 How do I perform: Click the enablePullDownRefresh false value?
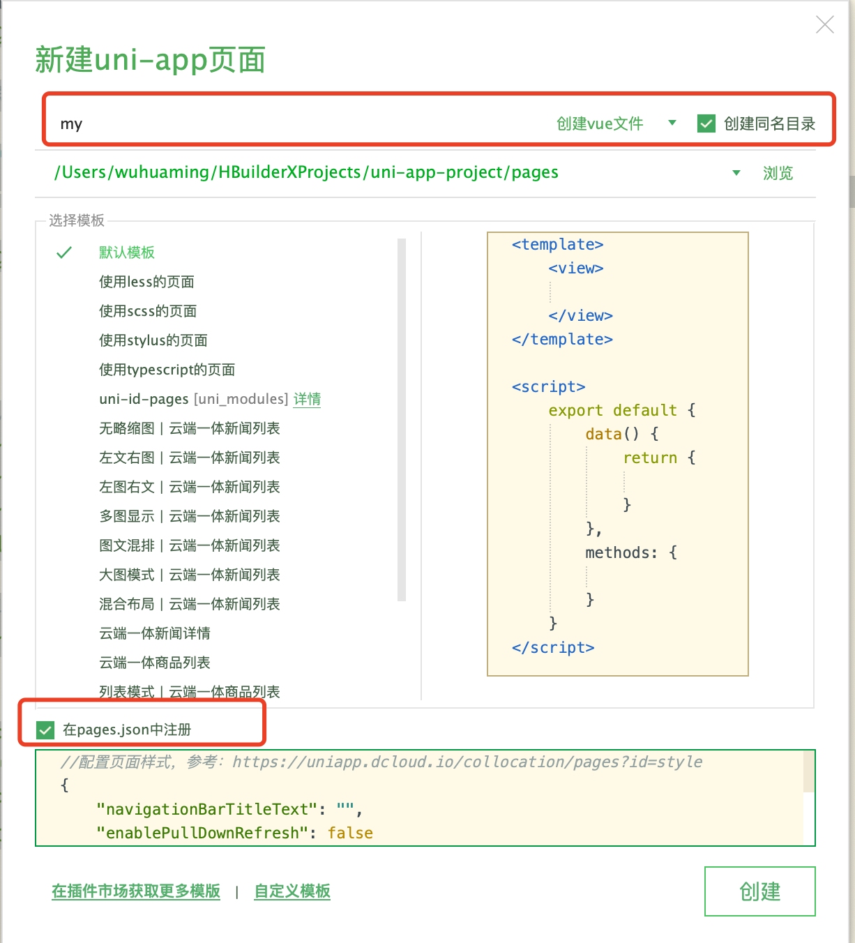(350, 833)
